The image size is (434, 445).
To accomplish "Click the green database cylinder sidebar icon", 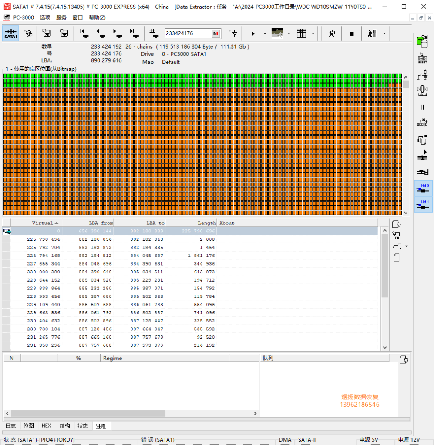I will click(422, 42).
